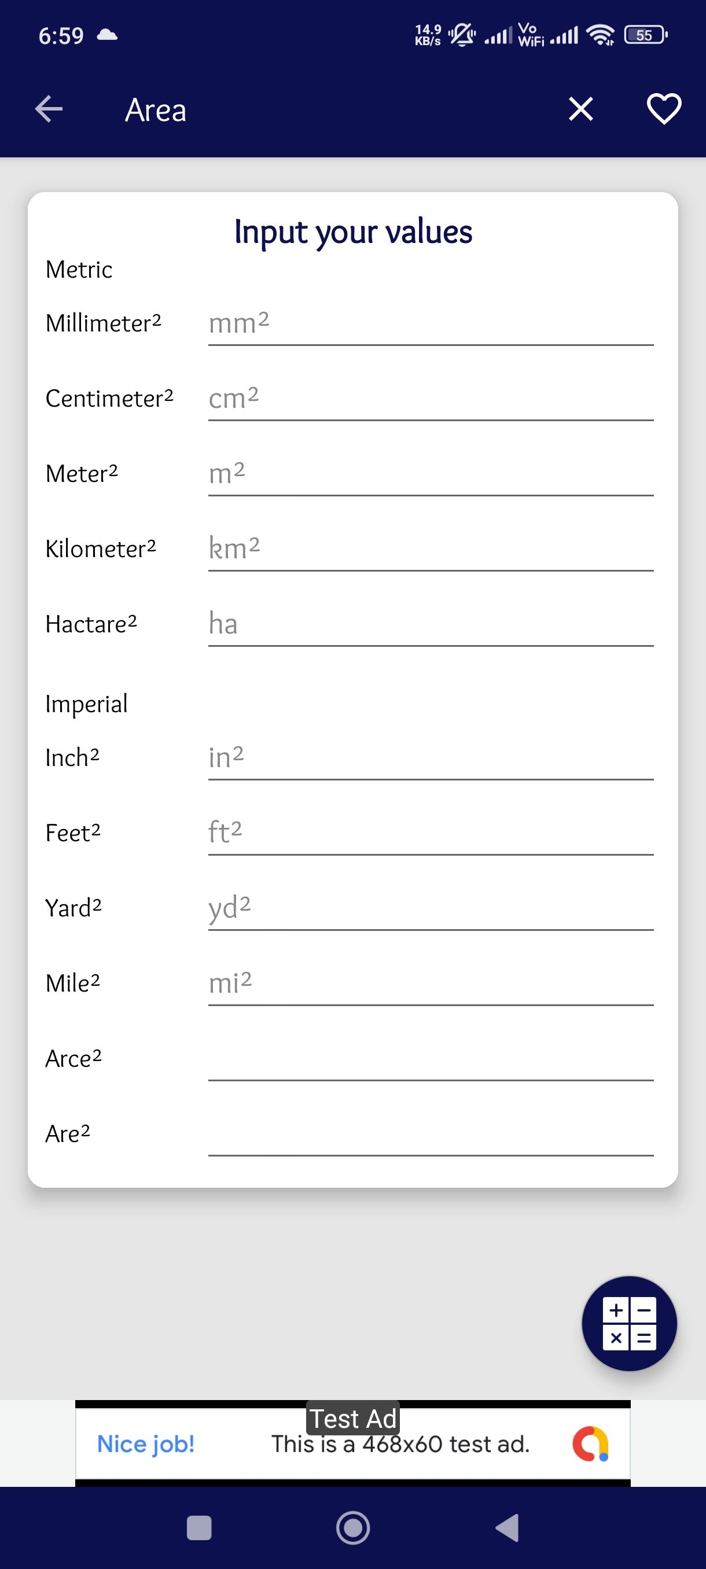Select the Meter² input field

click(430, 474)
